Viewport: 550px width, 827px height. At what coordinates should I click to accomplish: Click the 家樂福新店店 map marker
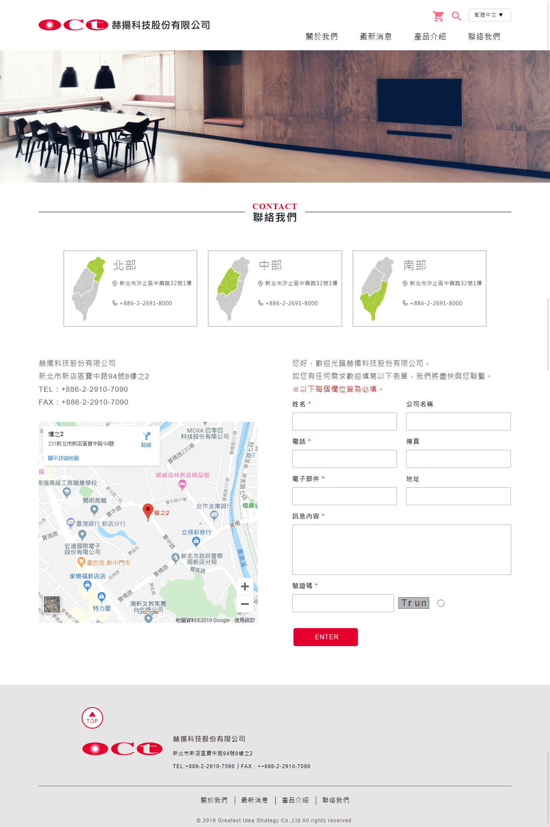(x=87, y=585)
